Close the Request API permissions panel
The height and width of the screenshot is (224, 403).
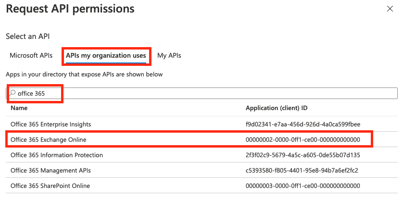[389, 9]
